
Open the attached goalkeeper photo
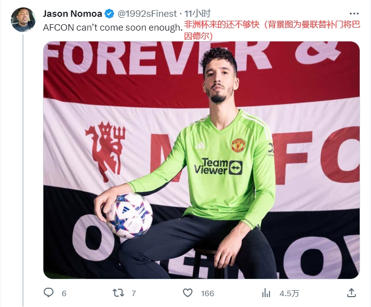coord(201,160)
